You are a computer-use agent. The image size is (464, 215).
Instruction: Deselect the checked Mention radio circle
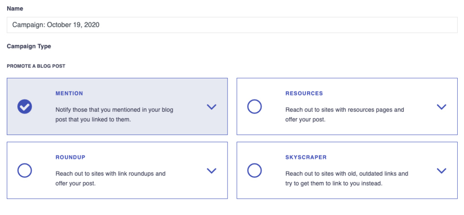(24, 107)
